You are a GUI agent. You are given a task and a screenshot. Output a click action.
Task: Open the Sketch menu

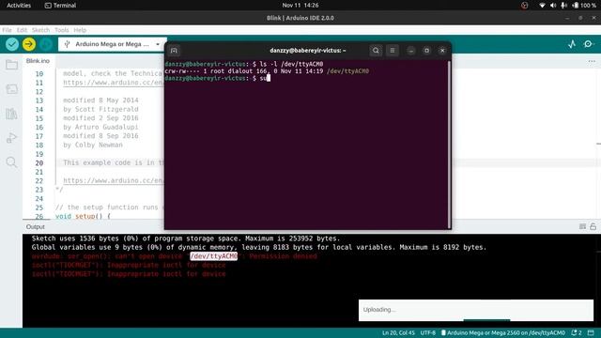point(40,30)
